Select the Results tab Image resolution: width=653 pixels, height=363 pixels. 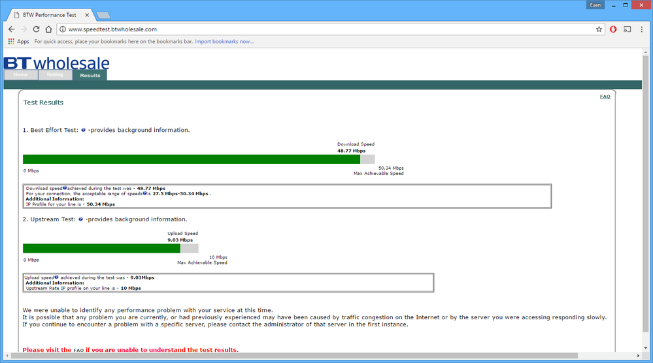coord(90,75)
